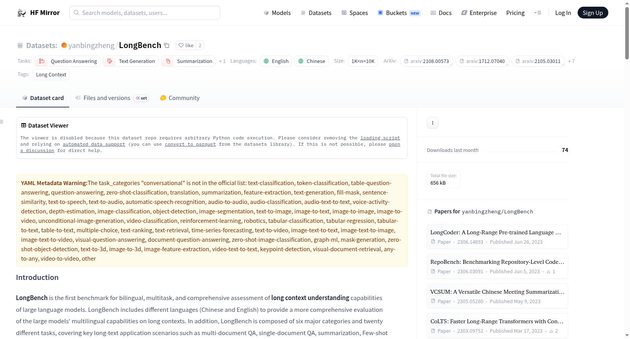Open the Datasets nav item
The image size is (630, 339).
click(x=316, y=13)
